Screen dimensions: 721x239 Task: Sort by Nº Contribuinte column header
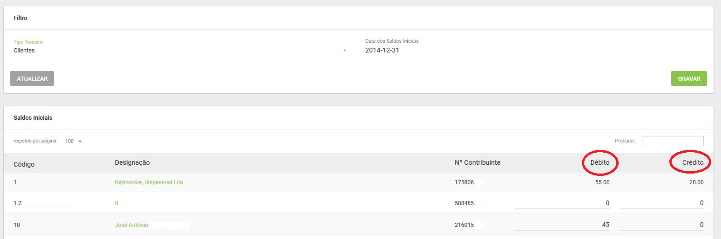[x=478, y=162]
